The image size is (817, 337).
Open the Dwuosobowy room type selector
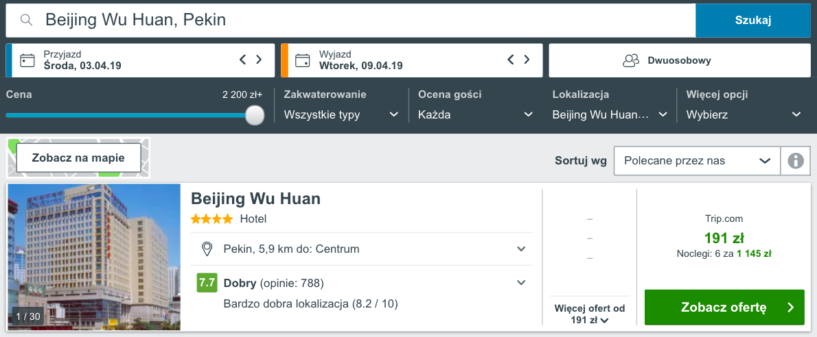click(680, 60)
